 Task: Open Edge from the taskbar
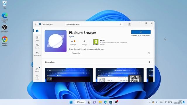(105, 102)
